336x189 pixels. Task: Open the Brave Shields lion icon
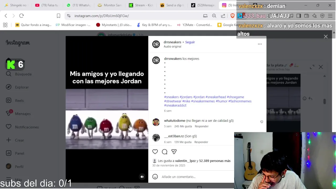point(232,16)
